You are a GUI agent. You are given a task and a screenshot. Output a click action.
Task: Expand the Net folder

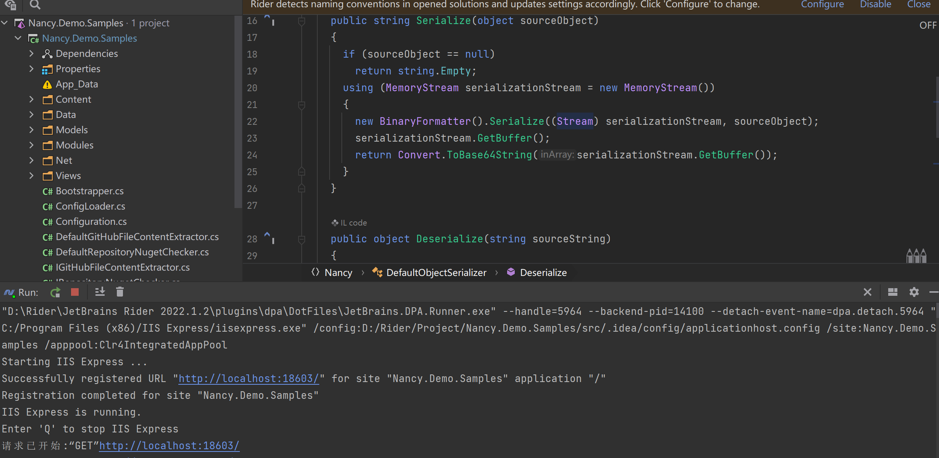tap(31, 160)
